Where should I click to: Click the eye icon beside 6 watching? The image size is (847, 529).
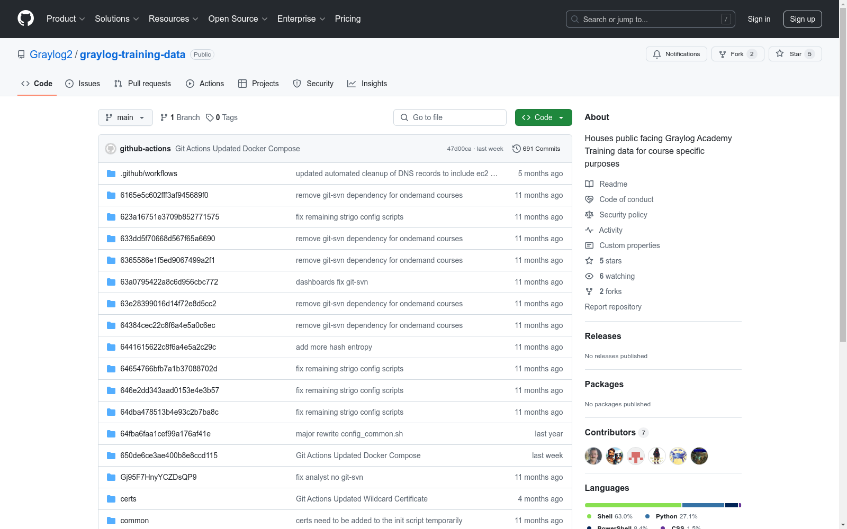(x=589, y=276)
